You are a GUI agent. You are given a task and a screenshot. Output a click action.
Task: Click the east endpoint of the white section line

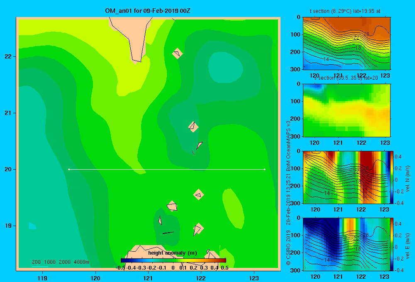click(265, 169)
